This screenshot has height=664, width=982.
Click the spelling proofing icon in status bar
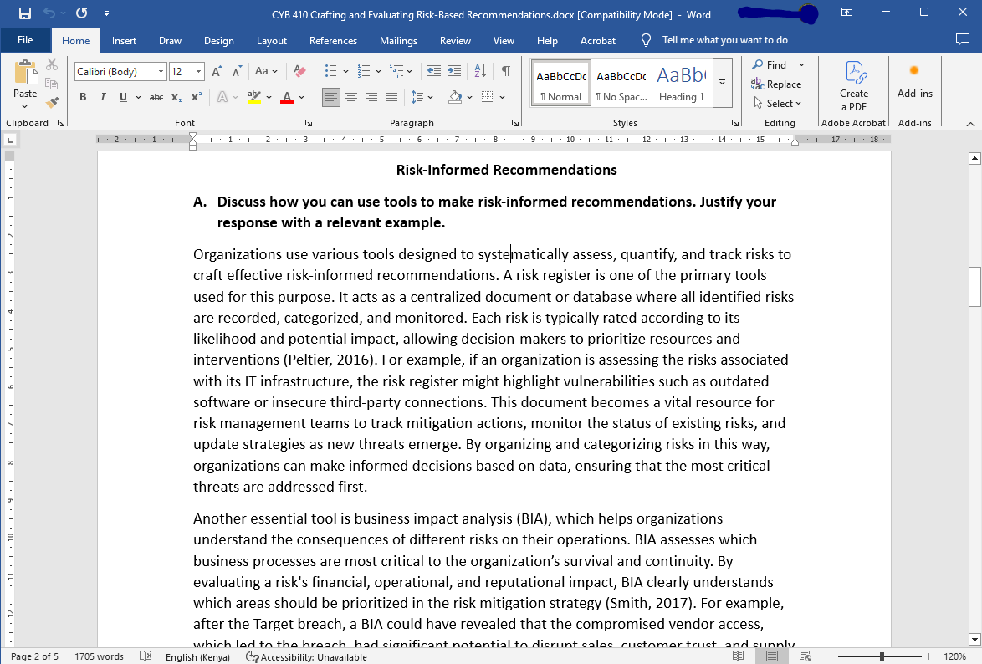tap(146, 656)
